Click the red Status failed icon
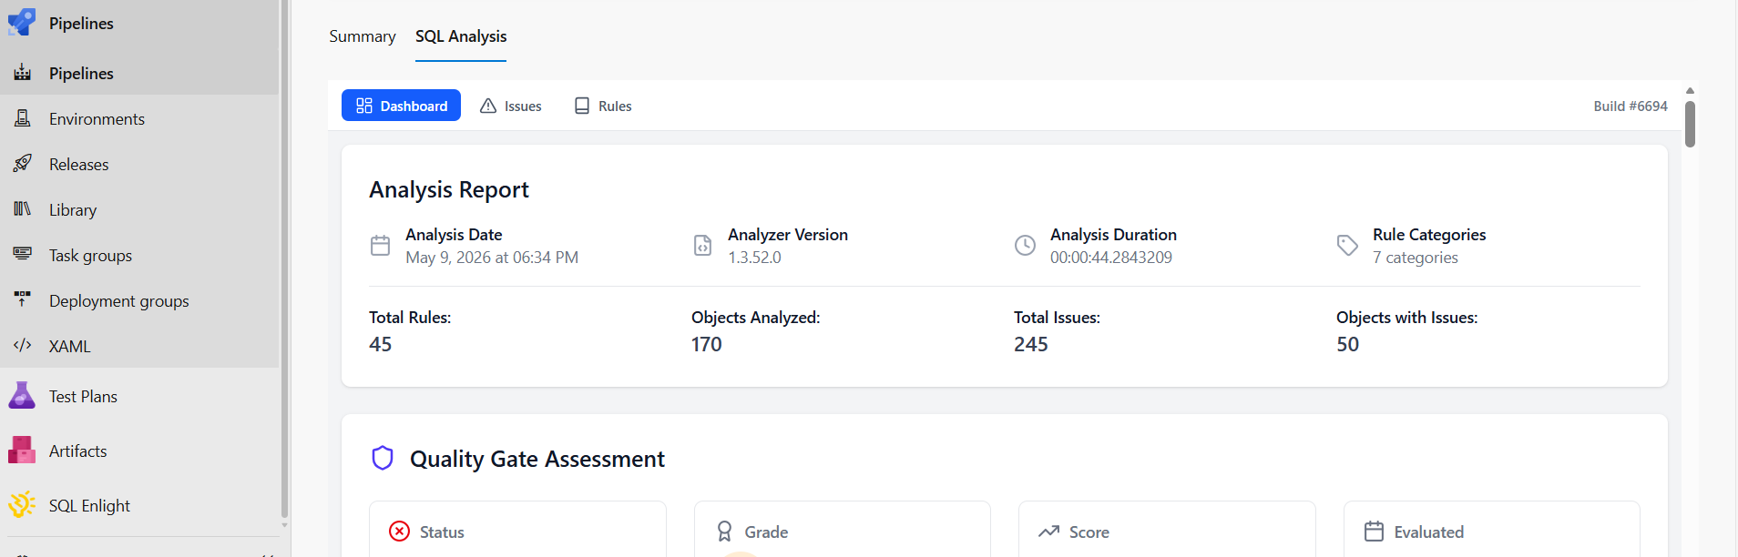This screenshot has height=557, width=1738. (x=399, y=532)
